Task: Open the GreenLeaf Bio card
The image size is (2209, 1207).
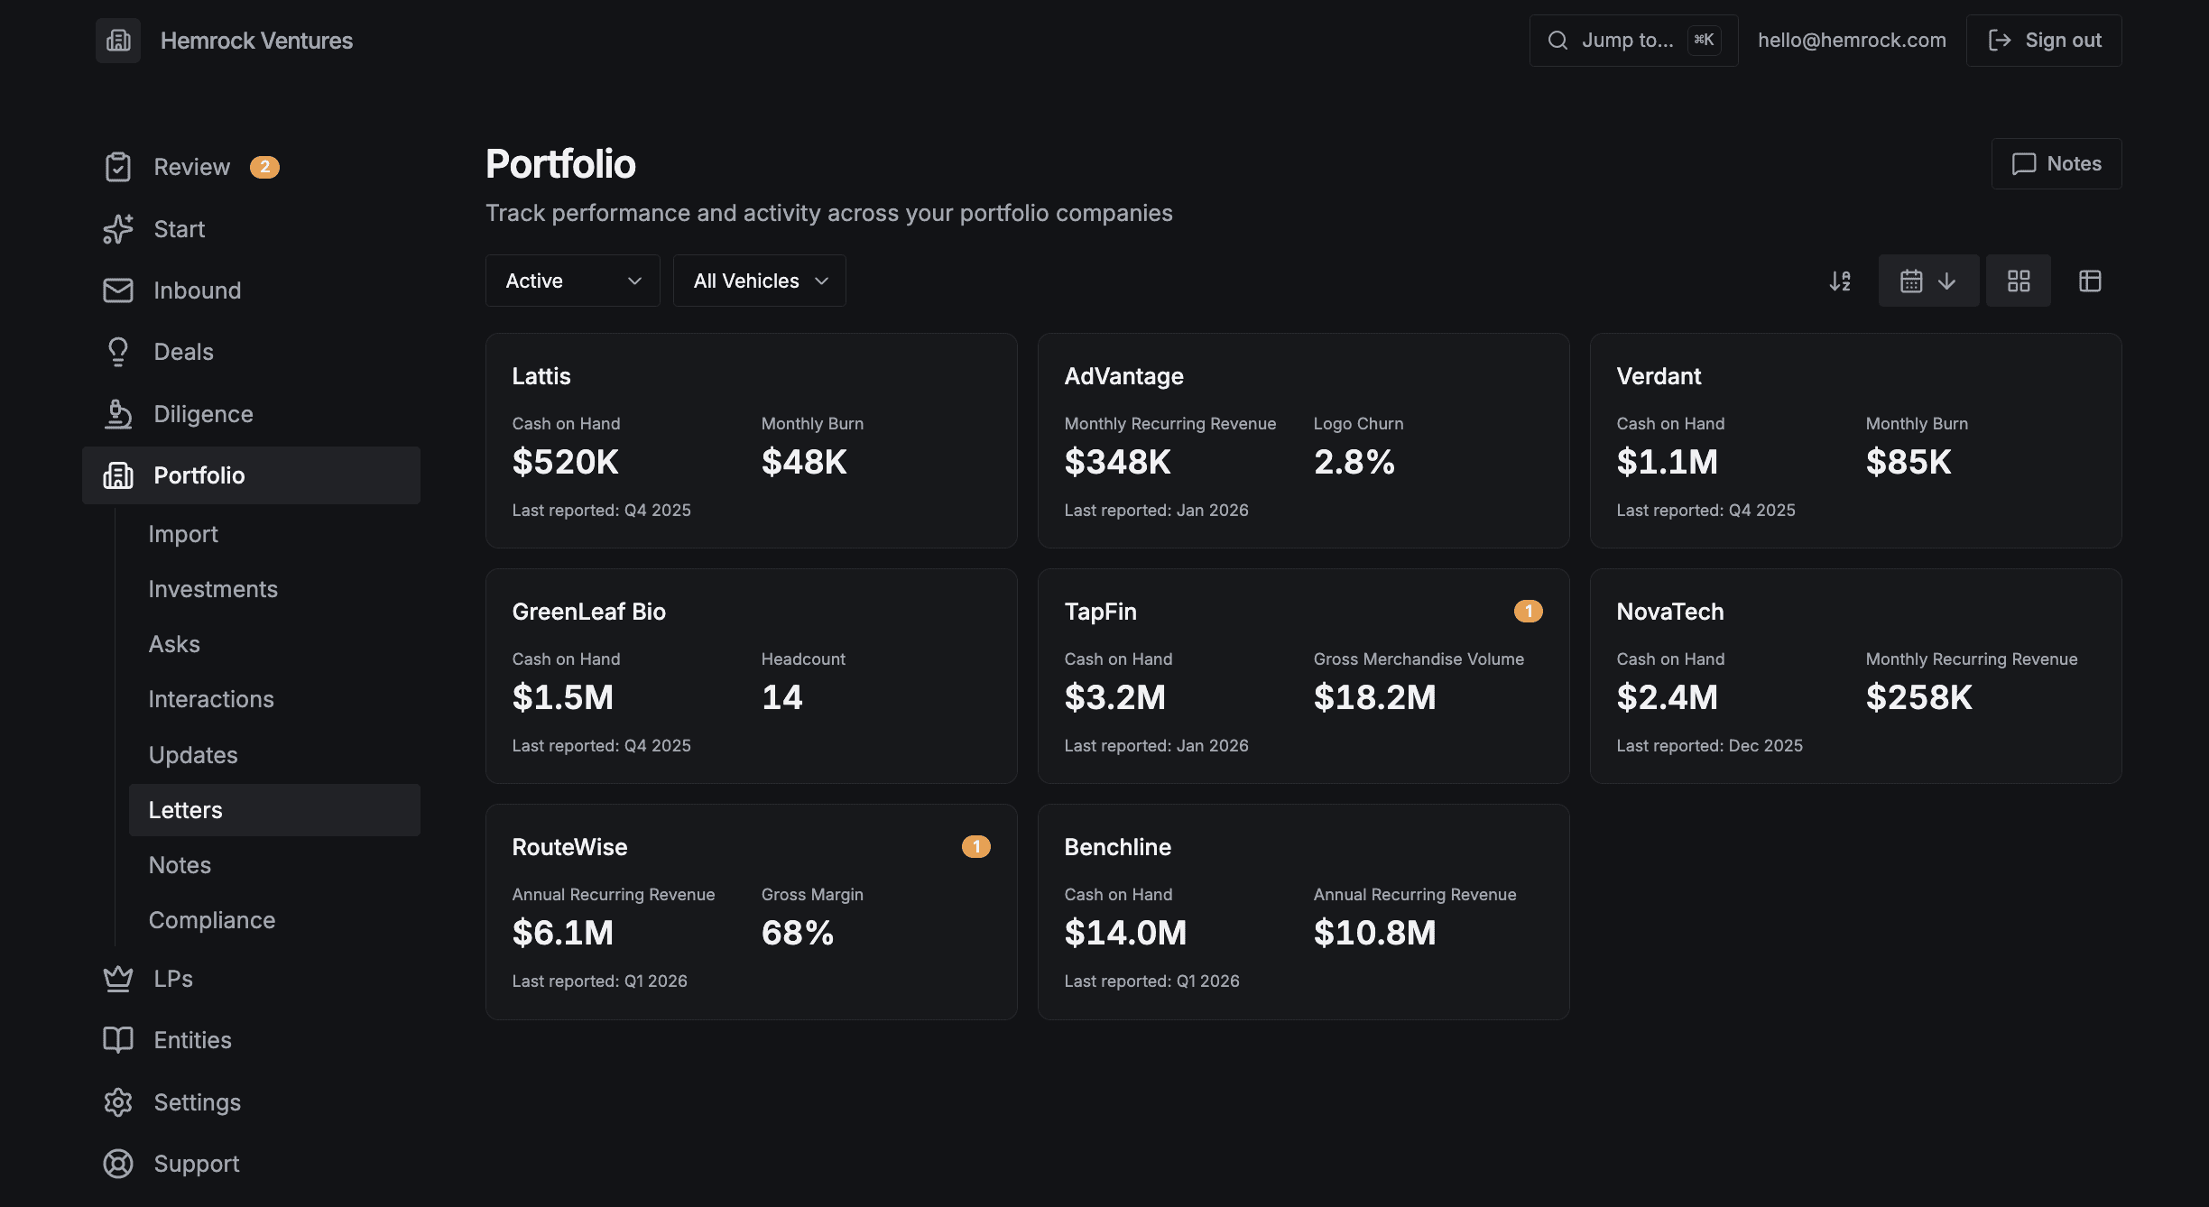Action: click(752, 677)
